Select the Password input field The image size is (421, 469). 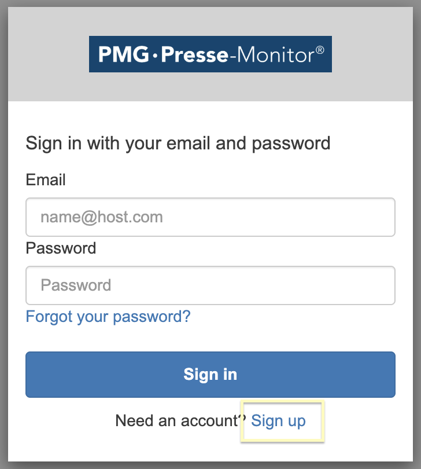(x=211, y=285)
